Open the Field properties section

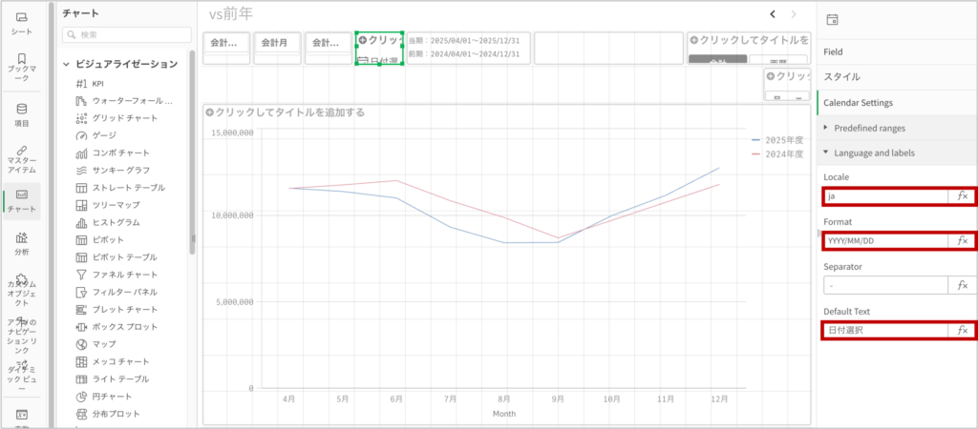pos(833,51)
